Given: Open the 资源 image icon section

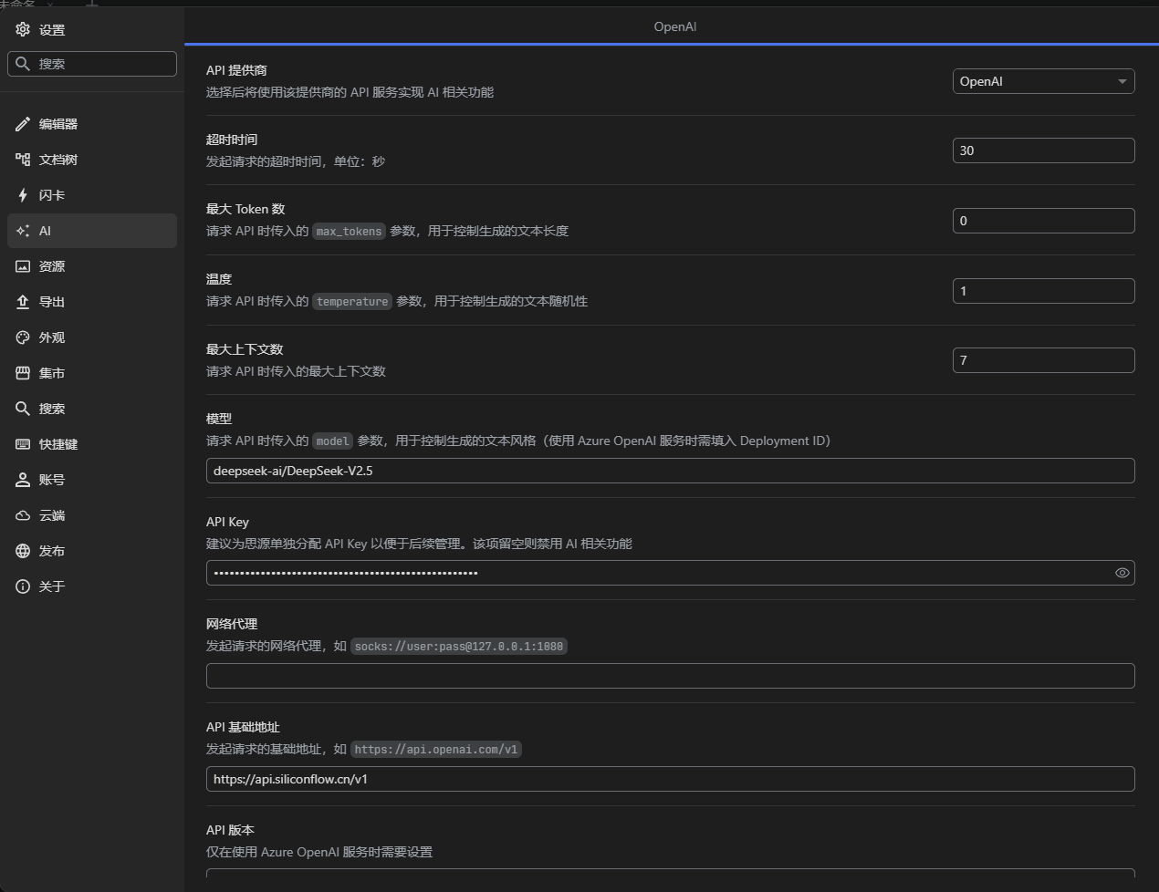Looking at the screenshot, I should [x=23, y=266].
